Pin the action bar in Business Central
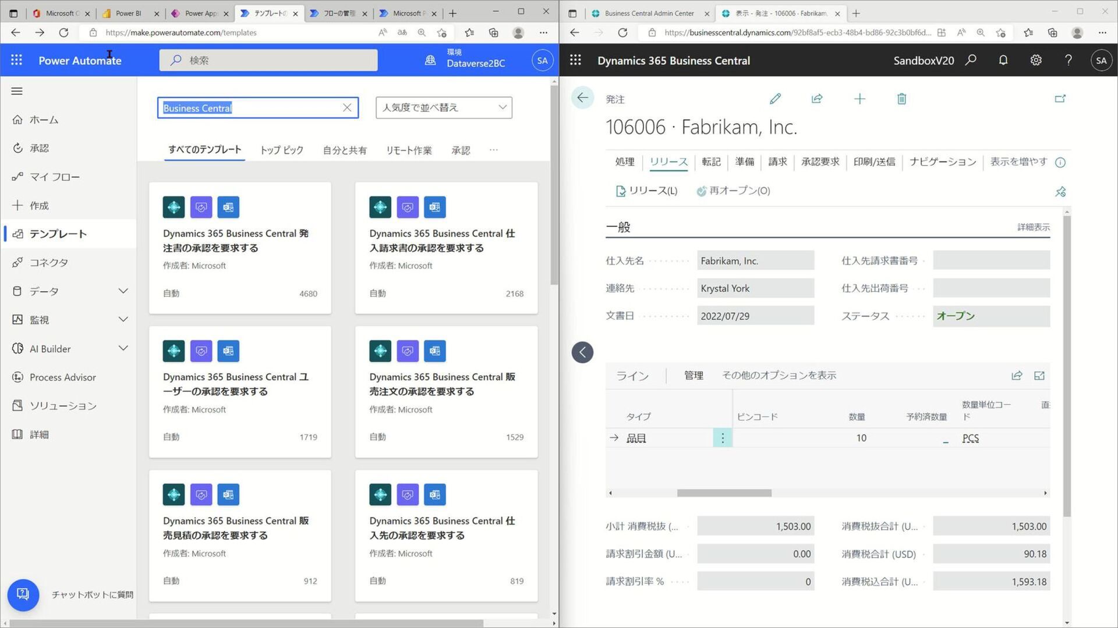1118x628 pixels. [x=1060, y=191]
